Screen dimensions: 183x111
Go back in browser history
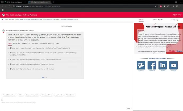click(x=2, y=6)
